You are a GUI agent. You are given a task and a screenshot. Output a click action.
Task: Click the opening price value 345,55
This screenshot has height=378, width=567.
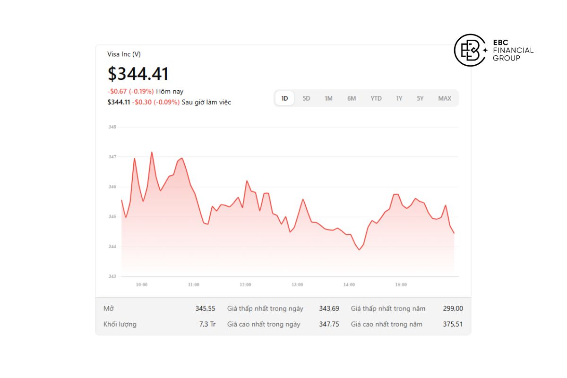coord(205,309)
